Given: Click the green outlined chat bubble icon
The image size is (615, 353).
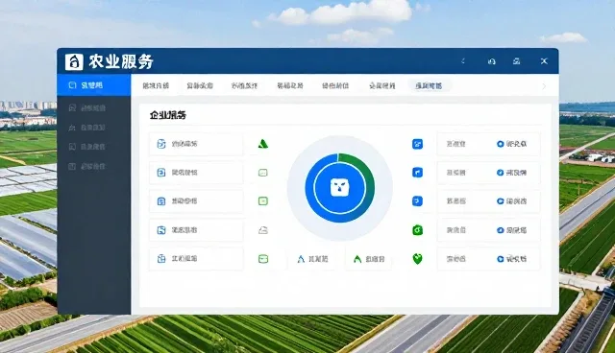Looking at the screenshot, I should click(x=262, y=173).
